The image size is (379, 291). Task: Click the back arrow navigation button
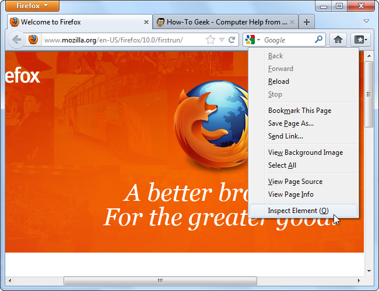click(16, 40)
